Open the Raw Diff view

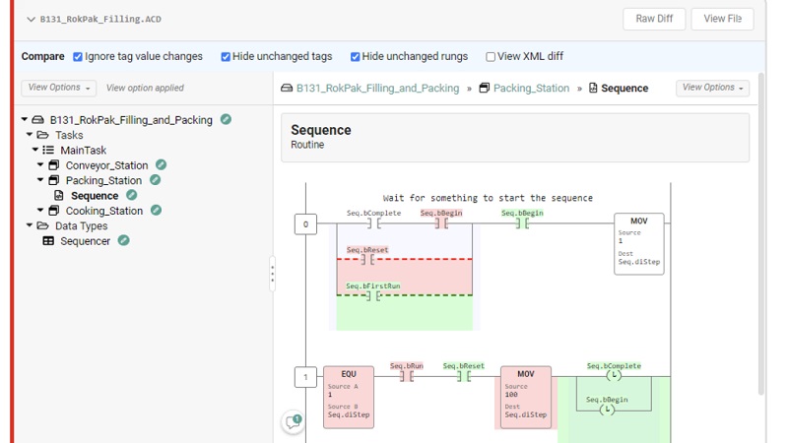(x=654, y=19)
